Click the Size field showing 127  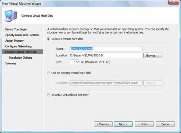[x=75, y=62]
